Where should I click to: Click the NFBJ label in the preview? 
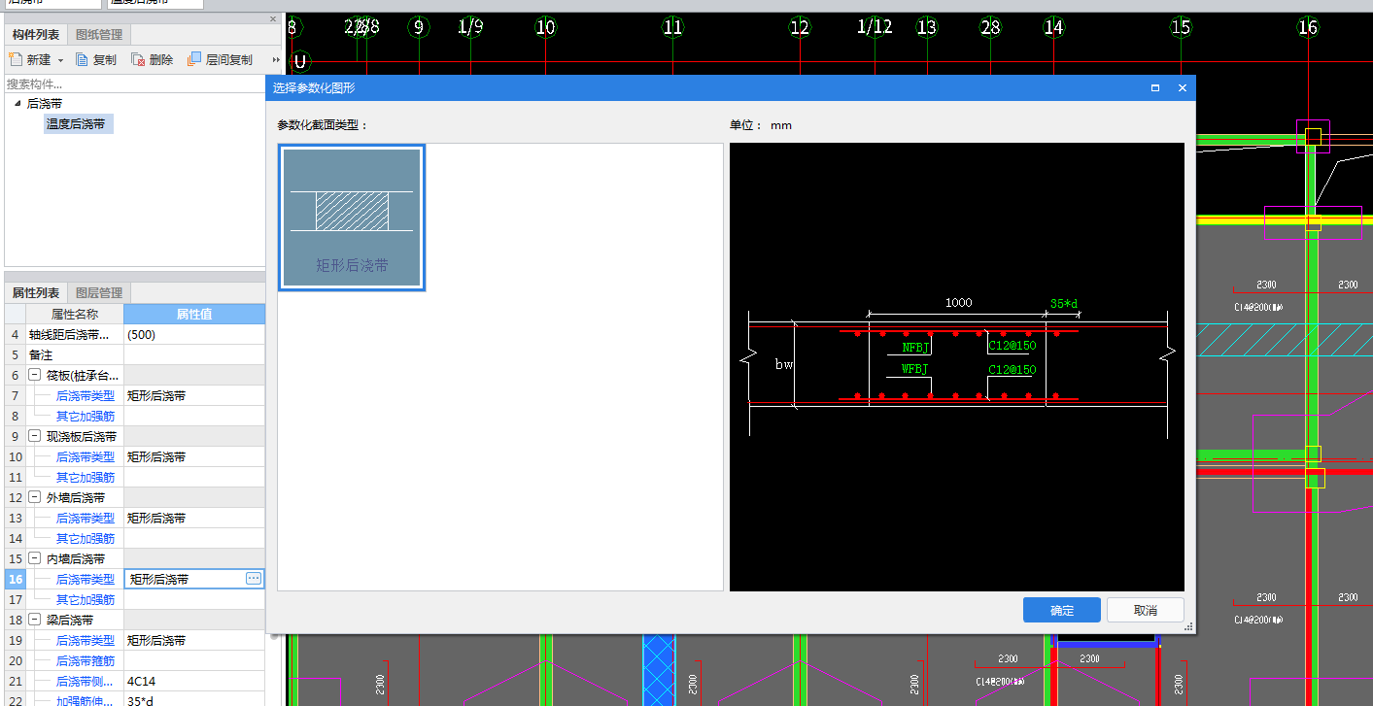pyautogui.click(x=915, y=347)
